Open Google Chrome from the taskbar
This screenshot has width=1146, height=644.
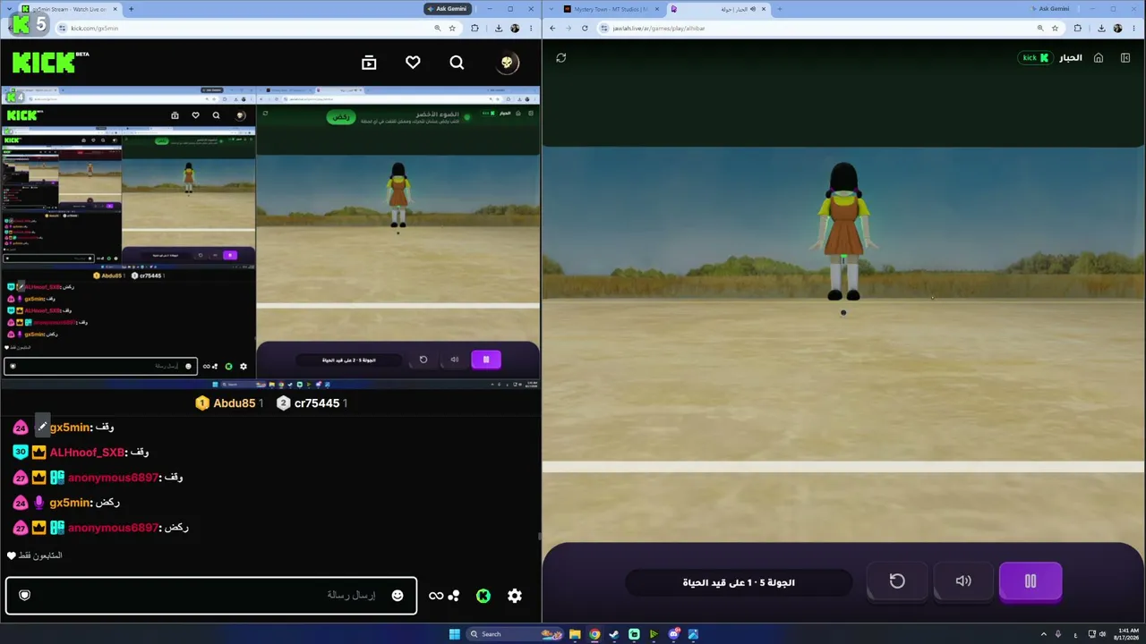click(x=594, y=634)
